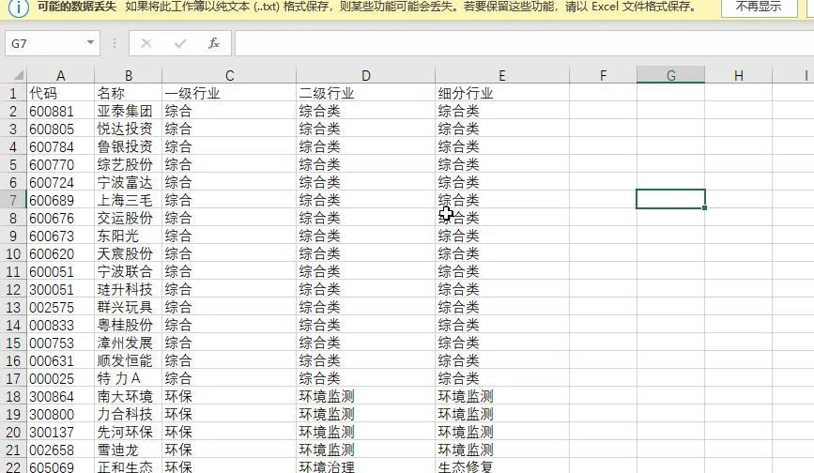The image size is (814, 473).
Task: Click cell 群兴玩具
Action: [x=129, y=307]
